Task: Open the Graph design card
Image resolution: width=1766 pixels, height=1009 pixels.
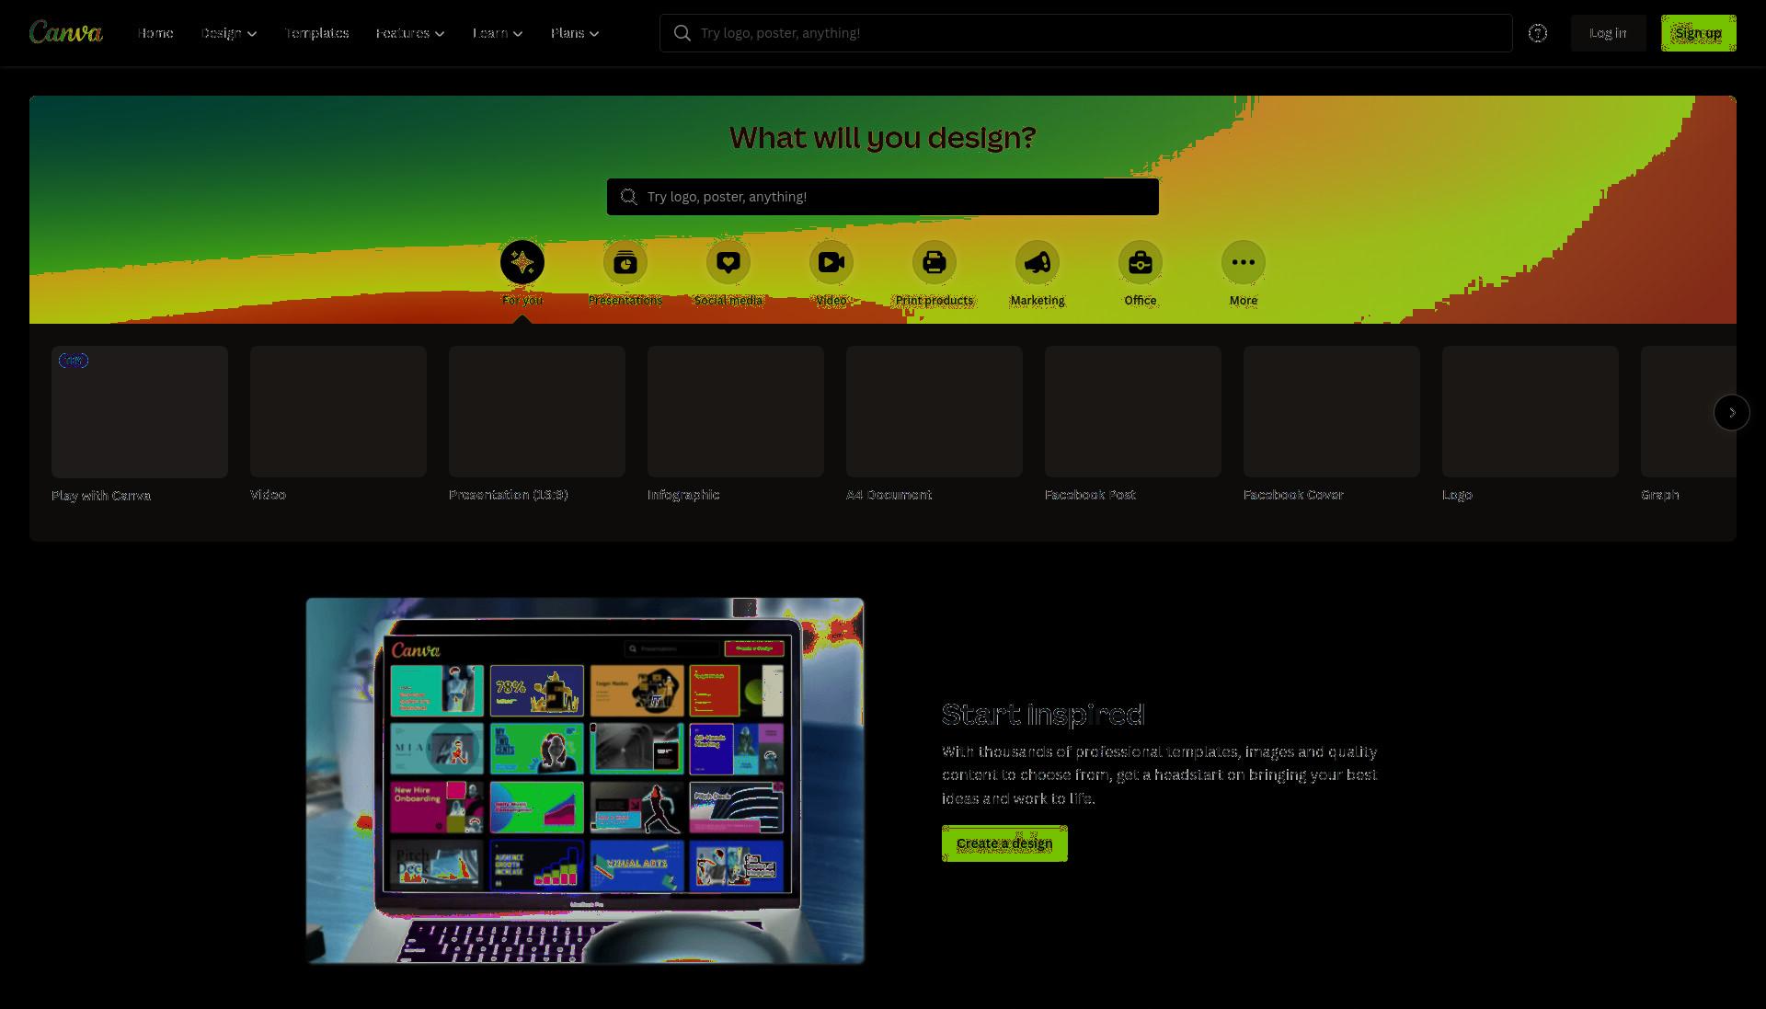Action: pyautogui.click(x=1689, y=411)
